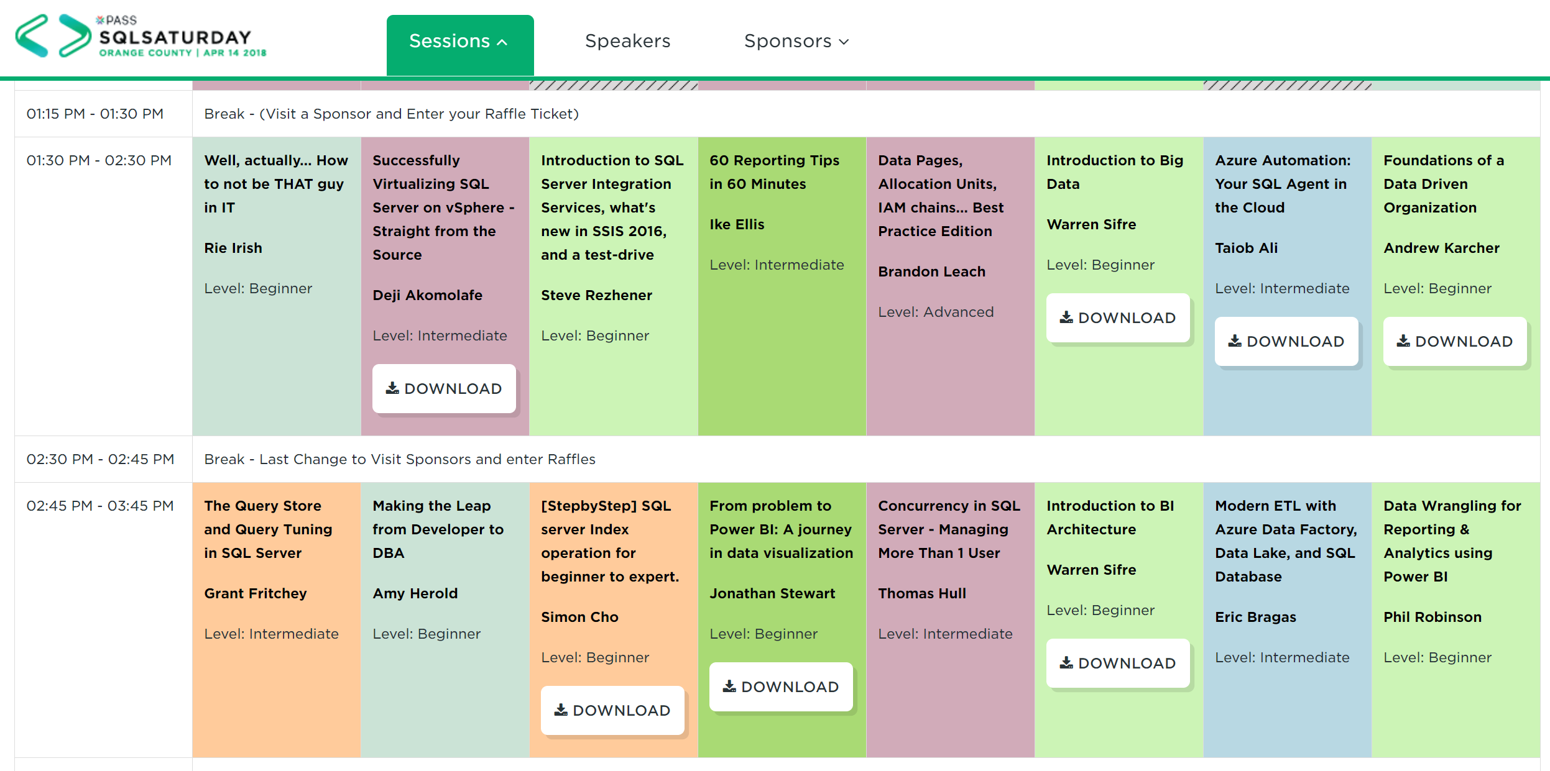
Task: Open 'Modern ETL with Azure Data Factory' session
Action: [1286, 541]
